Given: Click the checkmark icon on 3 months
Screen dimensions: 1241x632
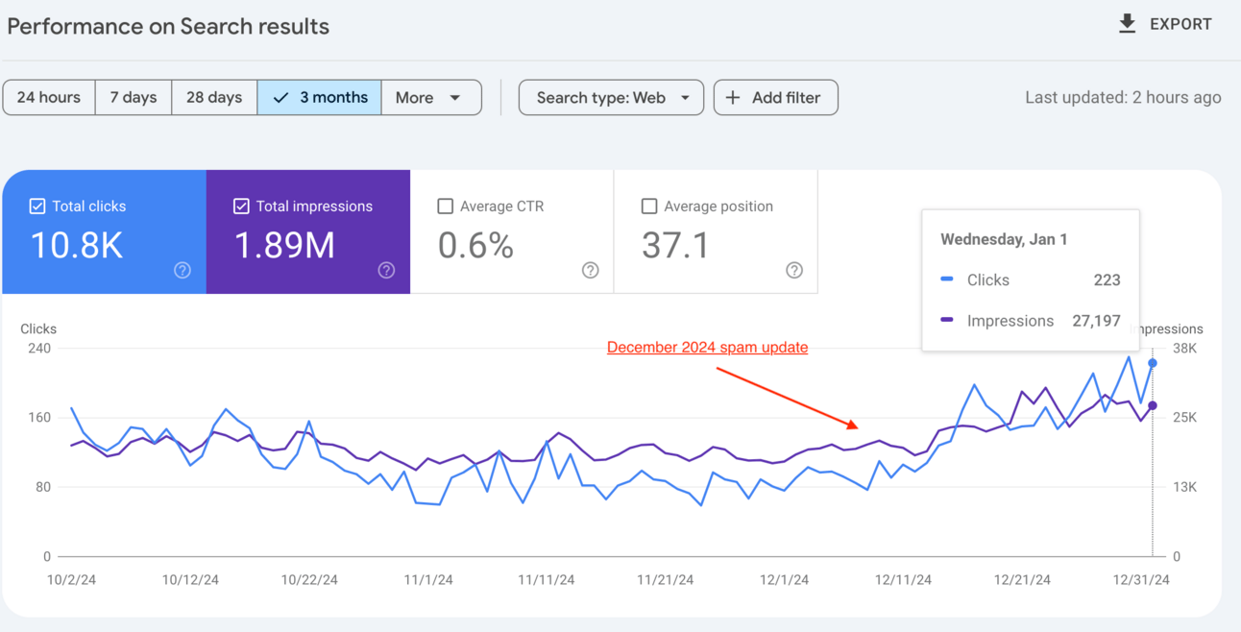Looking at the screenshot, I should click(280, 97).
